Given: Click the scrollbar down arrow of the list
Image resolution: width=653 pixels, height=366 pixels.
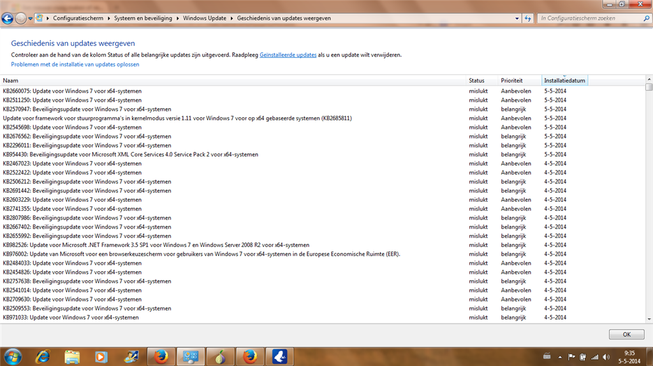Looking at the screenshot, I should coord(649,319).
